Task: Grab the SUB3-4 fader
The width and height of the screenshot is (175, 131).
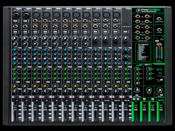Action: (152, 108)
